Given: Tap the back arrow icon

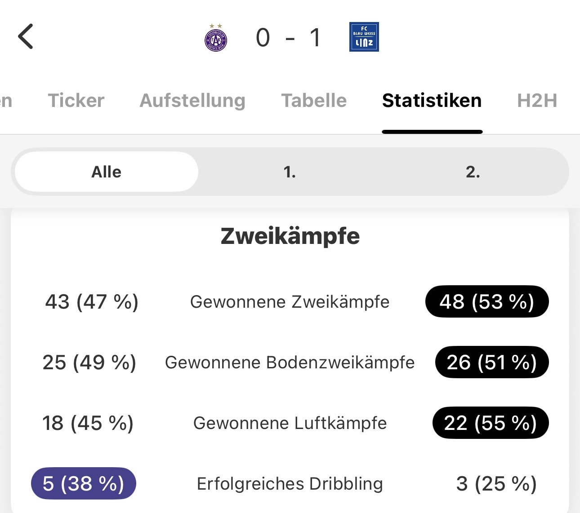Looking at the screenshot, I should click(26, 37).
